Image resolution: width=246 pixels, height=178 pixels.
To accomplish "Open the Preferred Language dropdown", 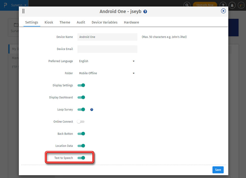I will [x=107, y=61].
